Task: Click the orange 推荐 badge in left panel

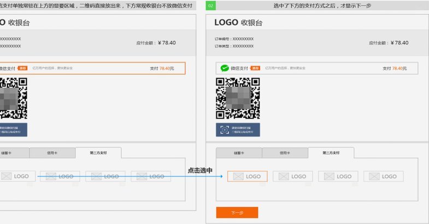Action: (x=22, y=68)
